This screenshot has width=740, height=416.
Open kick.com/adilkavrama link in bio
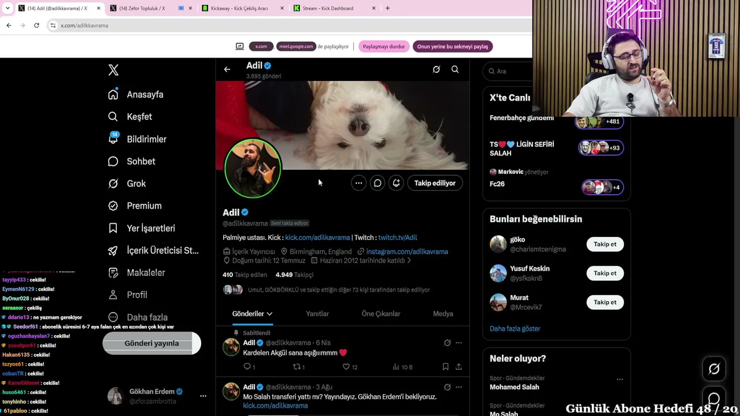click(x=317, y=237)
